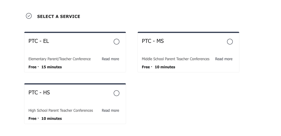Image resolution: width=281 pixels, height=136 pixels.
Task: Select the PTC - EL radio button
Action: click(116, 42)
